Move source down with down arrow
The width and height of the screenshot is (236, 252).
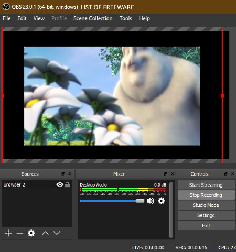point(57,233)
